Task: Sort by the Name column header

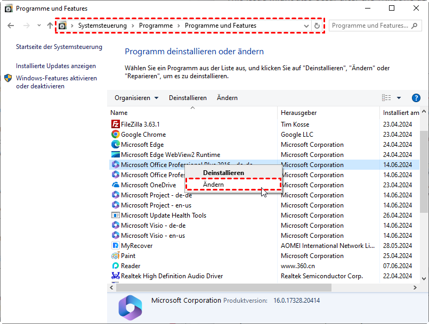Action: pos(193,113)
